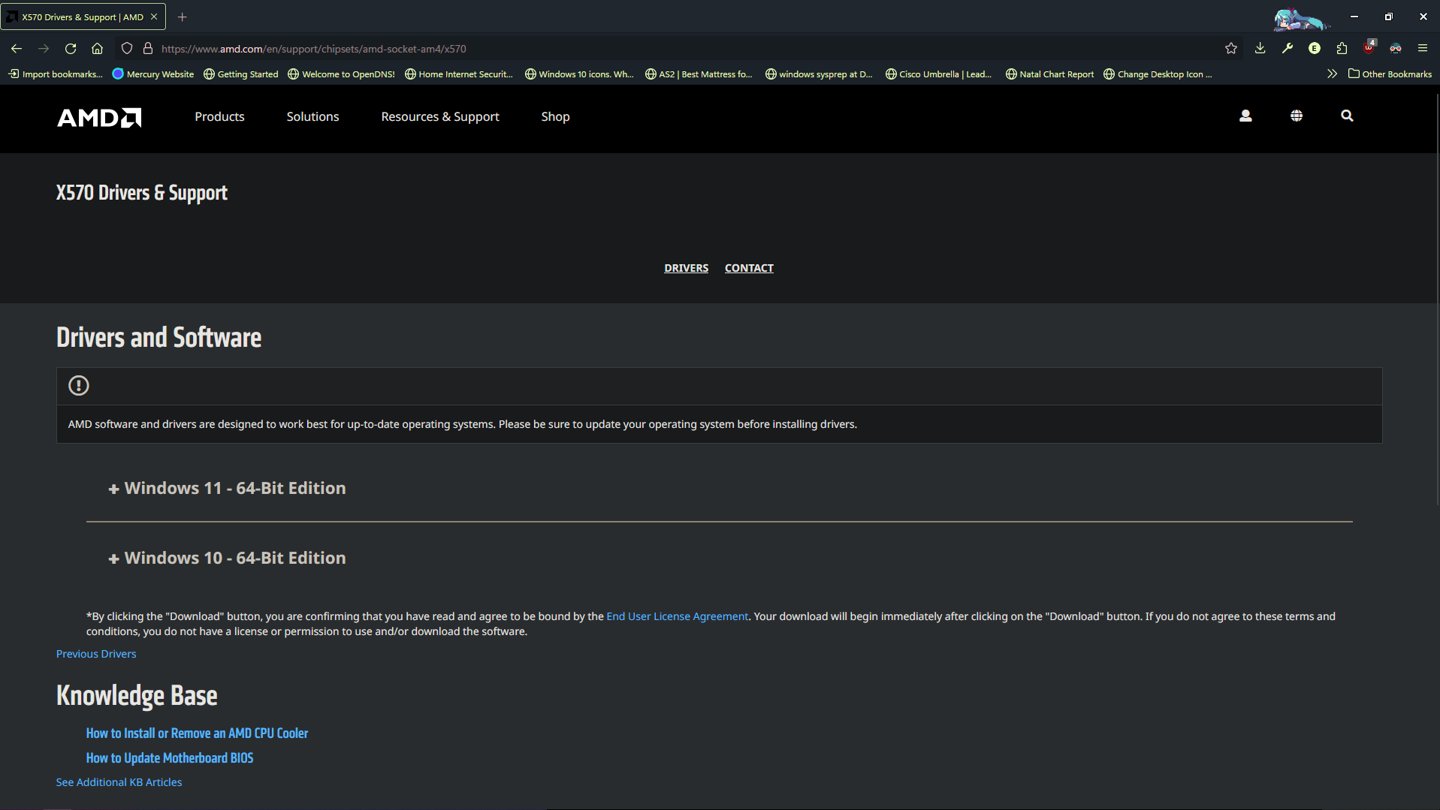Open the Shop menu
This screenshot has height=810, width=1440.
[x=555, y=116]
